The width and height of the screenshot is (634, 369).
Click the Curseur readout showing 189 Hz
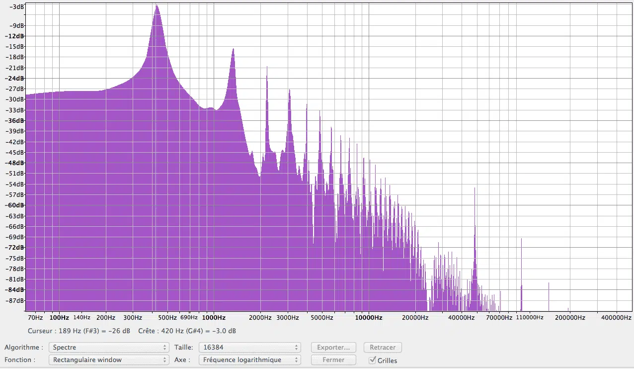[79, 331]
